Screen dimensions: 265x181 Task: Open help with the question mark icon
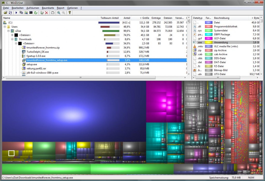[x=70, y=12]
